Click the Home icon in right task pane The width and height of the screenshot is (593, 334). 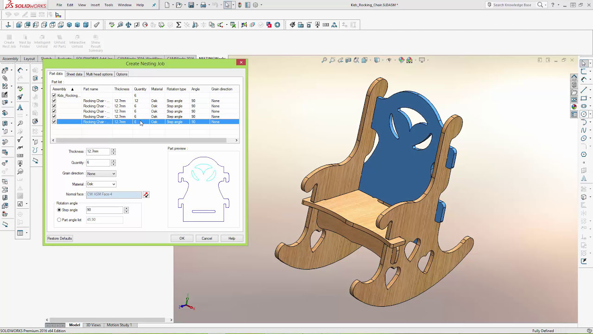(574, 77)
